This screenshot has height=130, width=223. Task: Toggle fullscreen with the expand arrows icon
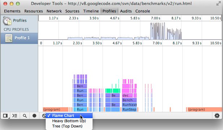tap(218, 4)
